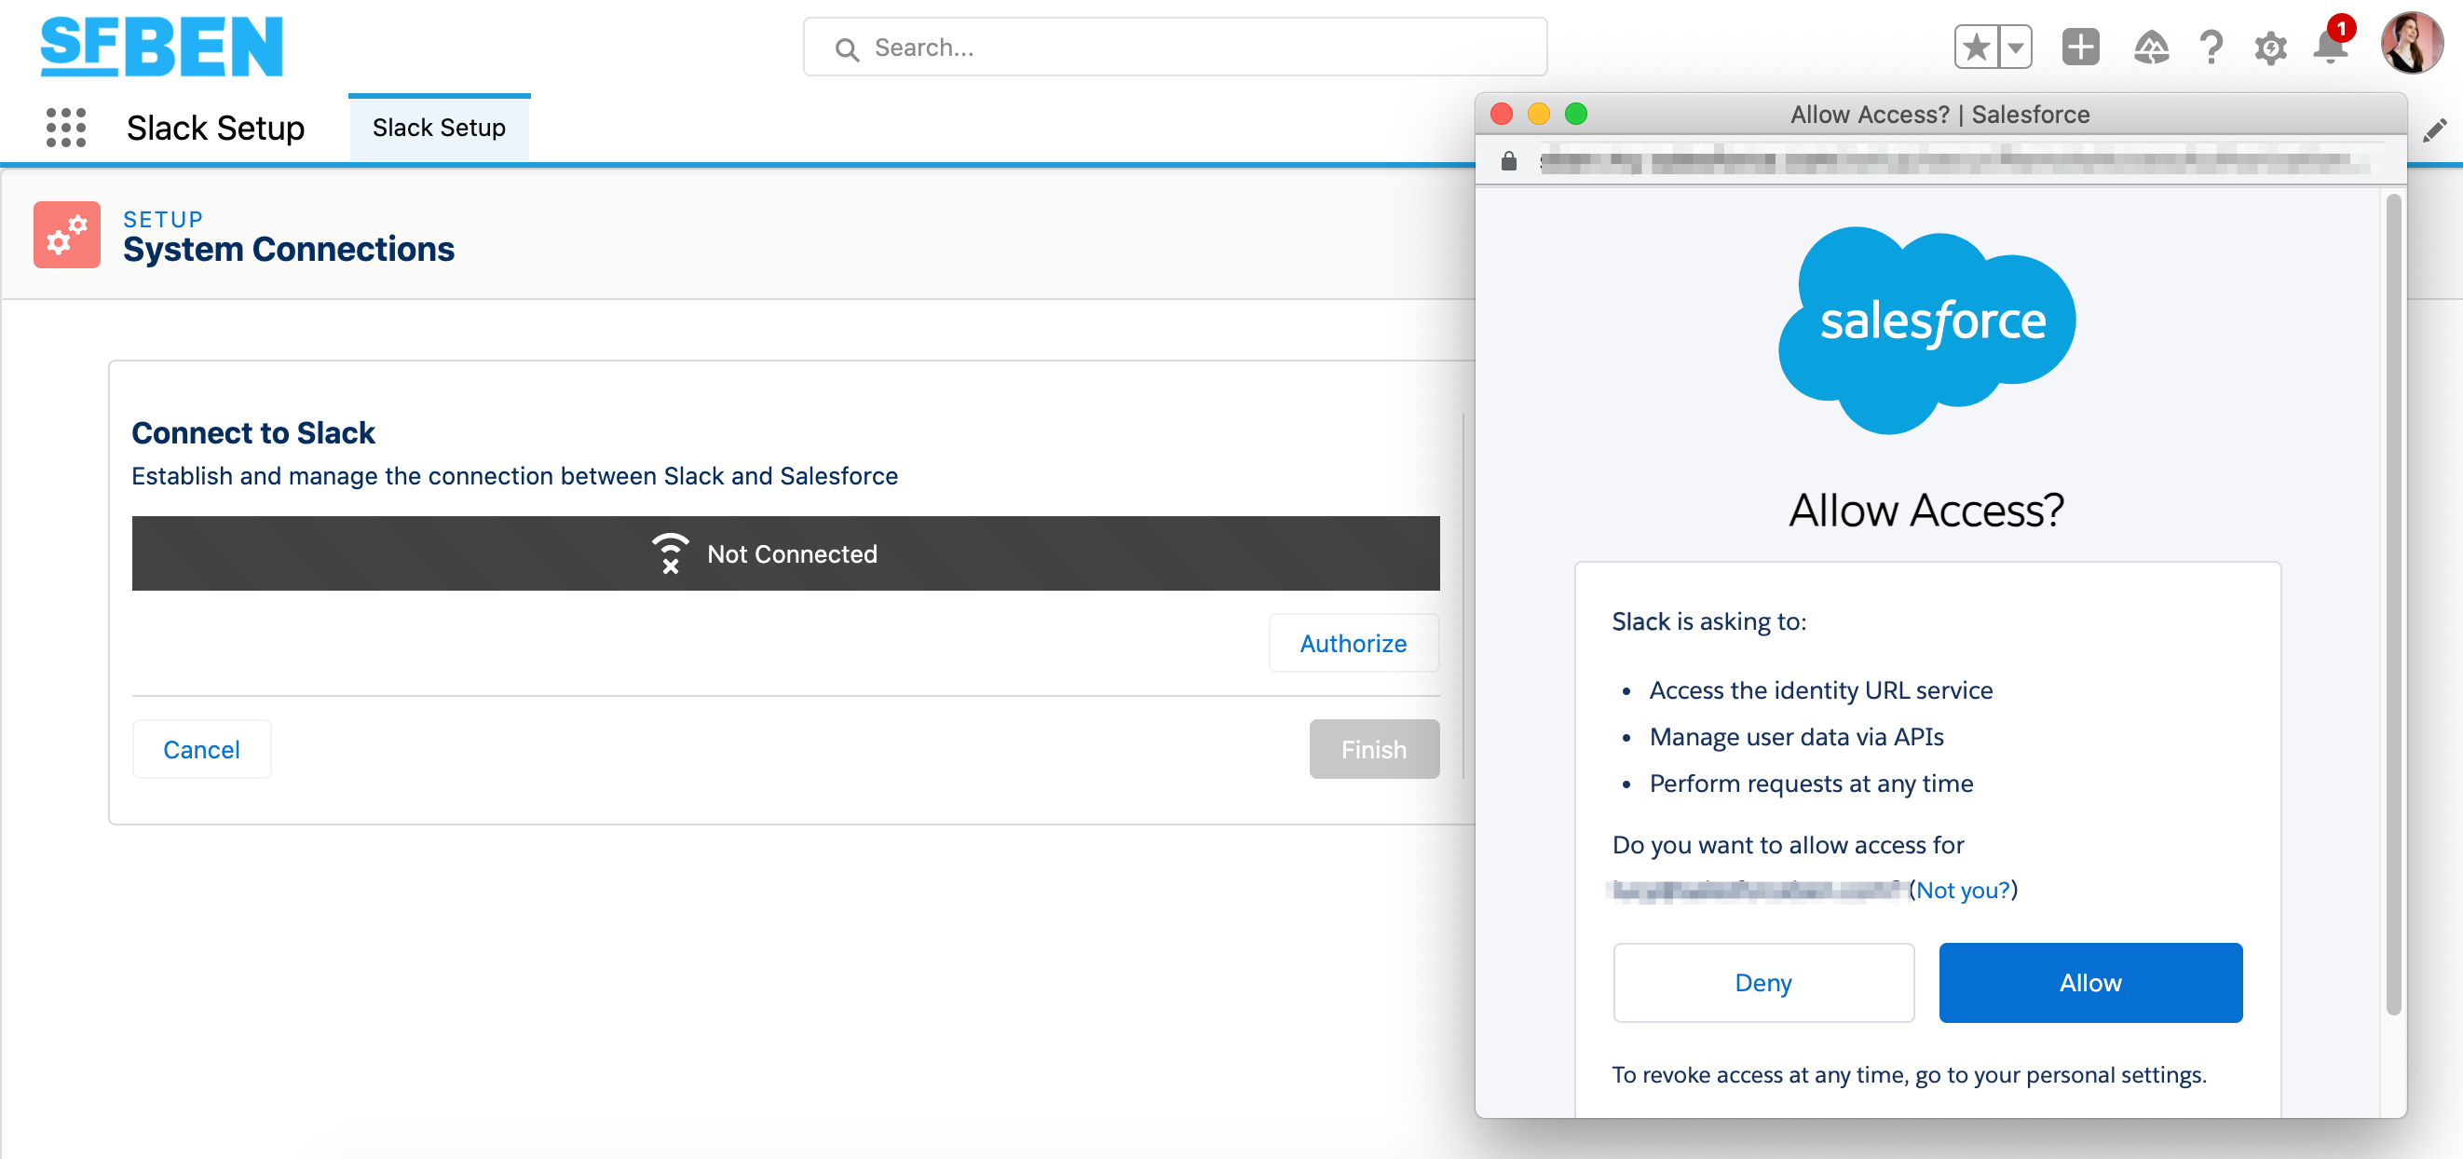
Task: Click the SETUP label above page title
Action: (x=162, y=219)
